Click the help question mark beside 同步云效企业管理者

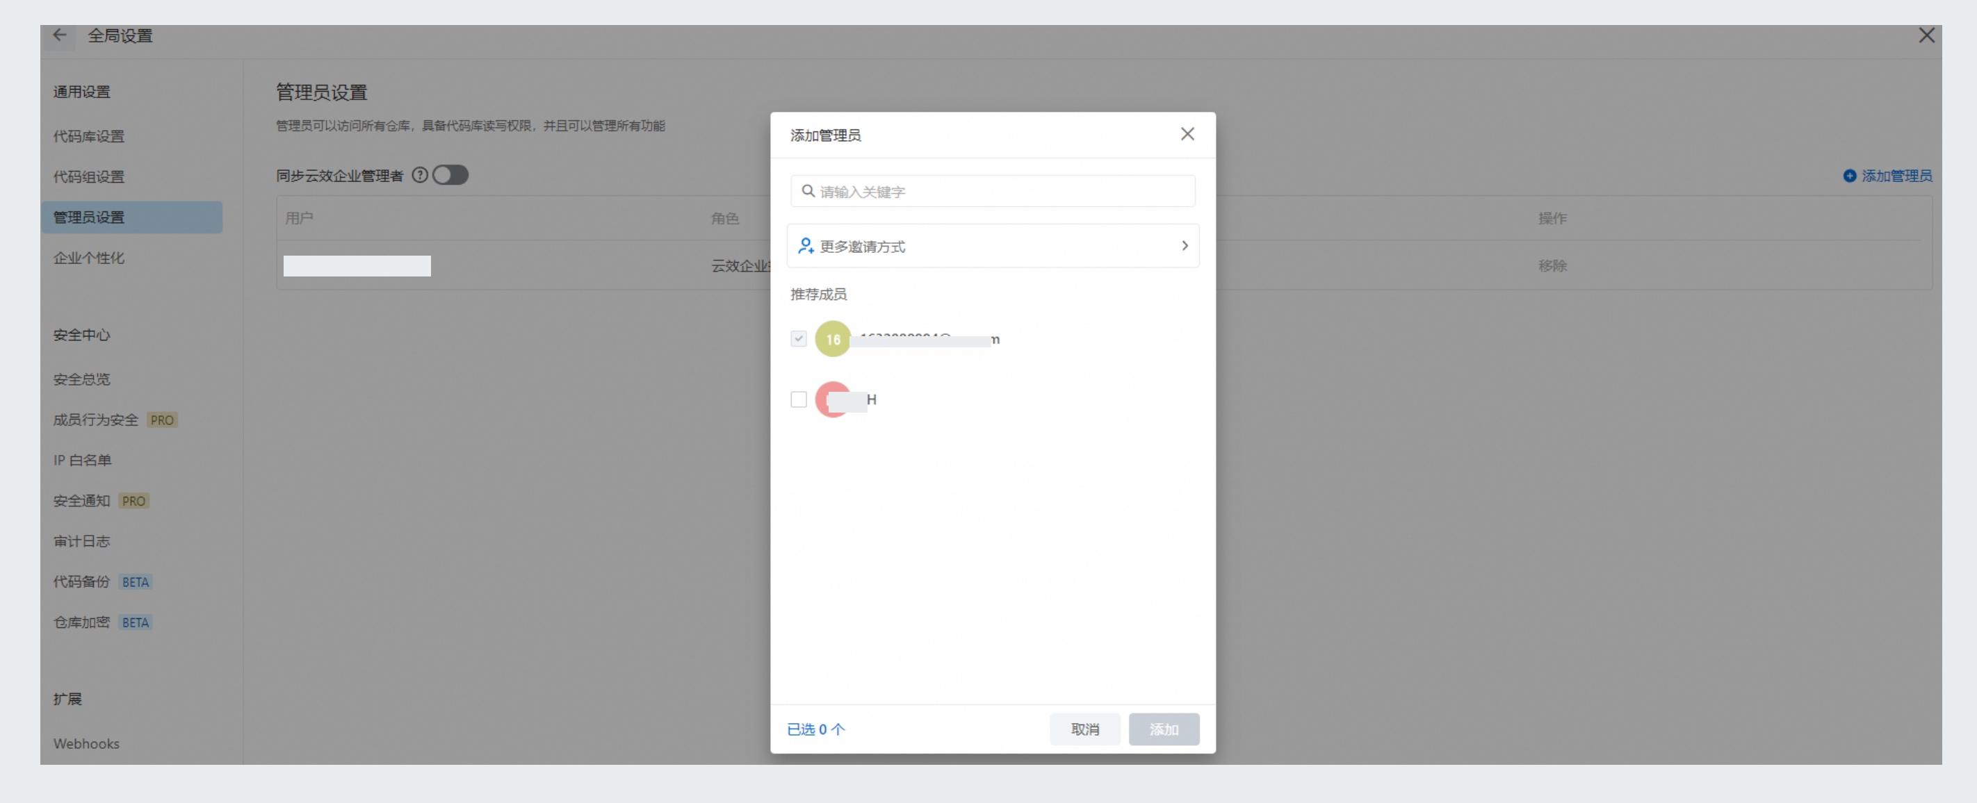[x=419, y=176]
